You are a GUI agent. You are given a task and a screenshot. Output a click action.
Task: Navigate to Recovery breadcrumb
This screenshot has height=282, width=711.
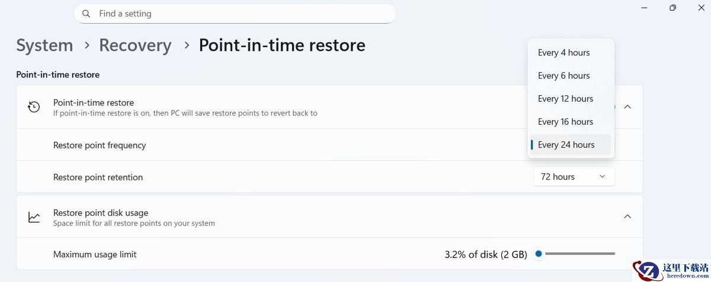click(x=135, y=46)
